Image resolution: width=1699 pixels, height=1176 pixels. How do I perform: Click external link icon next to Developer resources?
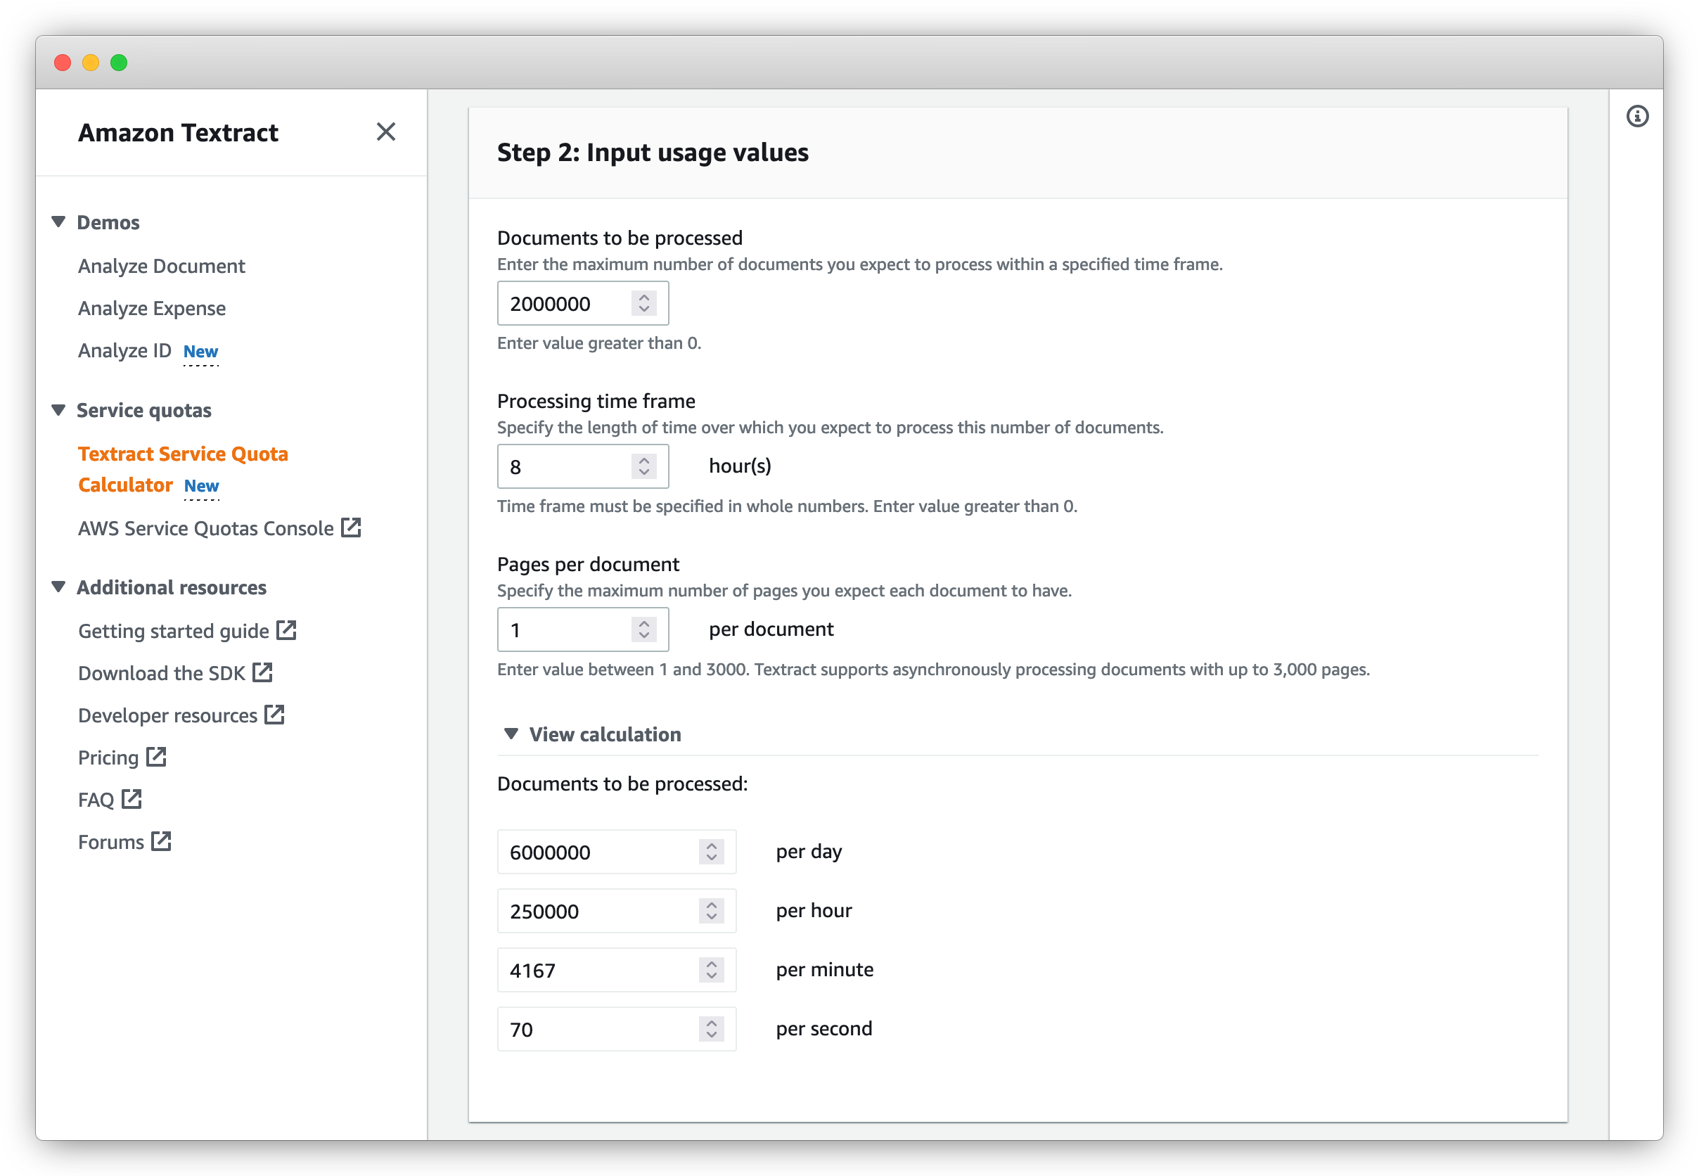point(274,715)
